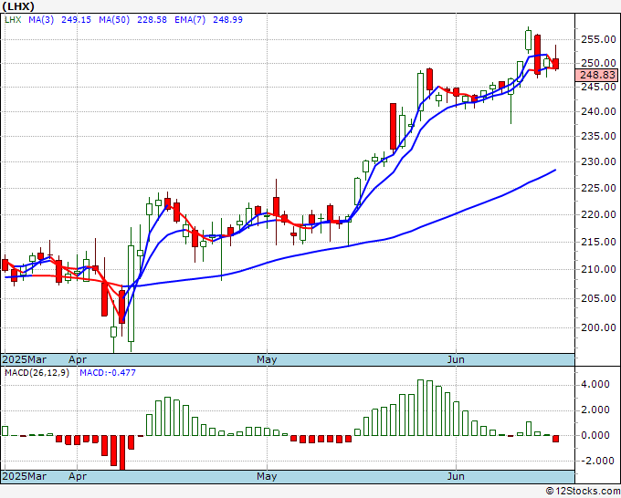
Task: Click Jun on price chart time axis
Action: tap(456, 359)
